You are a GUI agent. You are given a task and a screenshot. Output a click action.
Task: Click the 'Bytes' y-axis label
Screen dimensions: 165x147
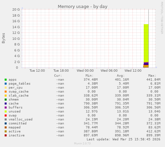(3, 38)
